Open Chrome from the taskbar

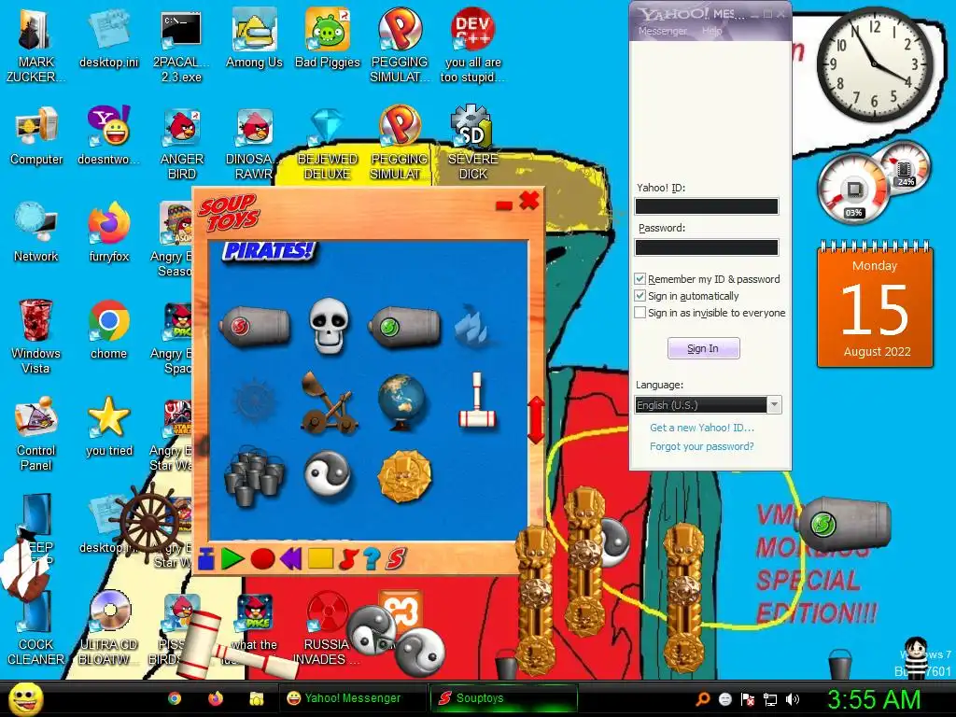175,698
